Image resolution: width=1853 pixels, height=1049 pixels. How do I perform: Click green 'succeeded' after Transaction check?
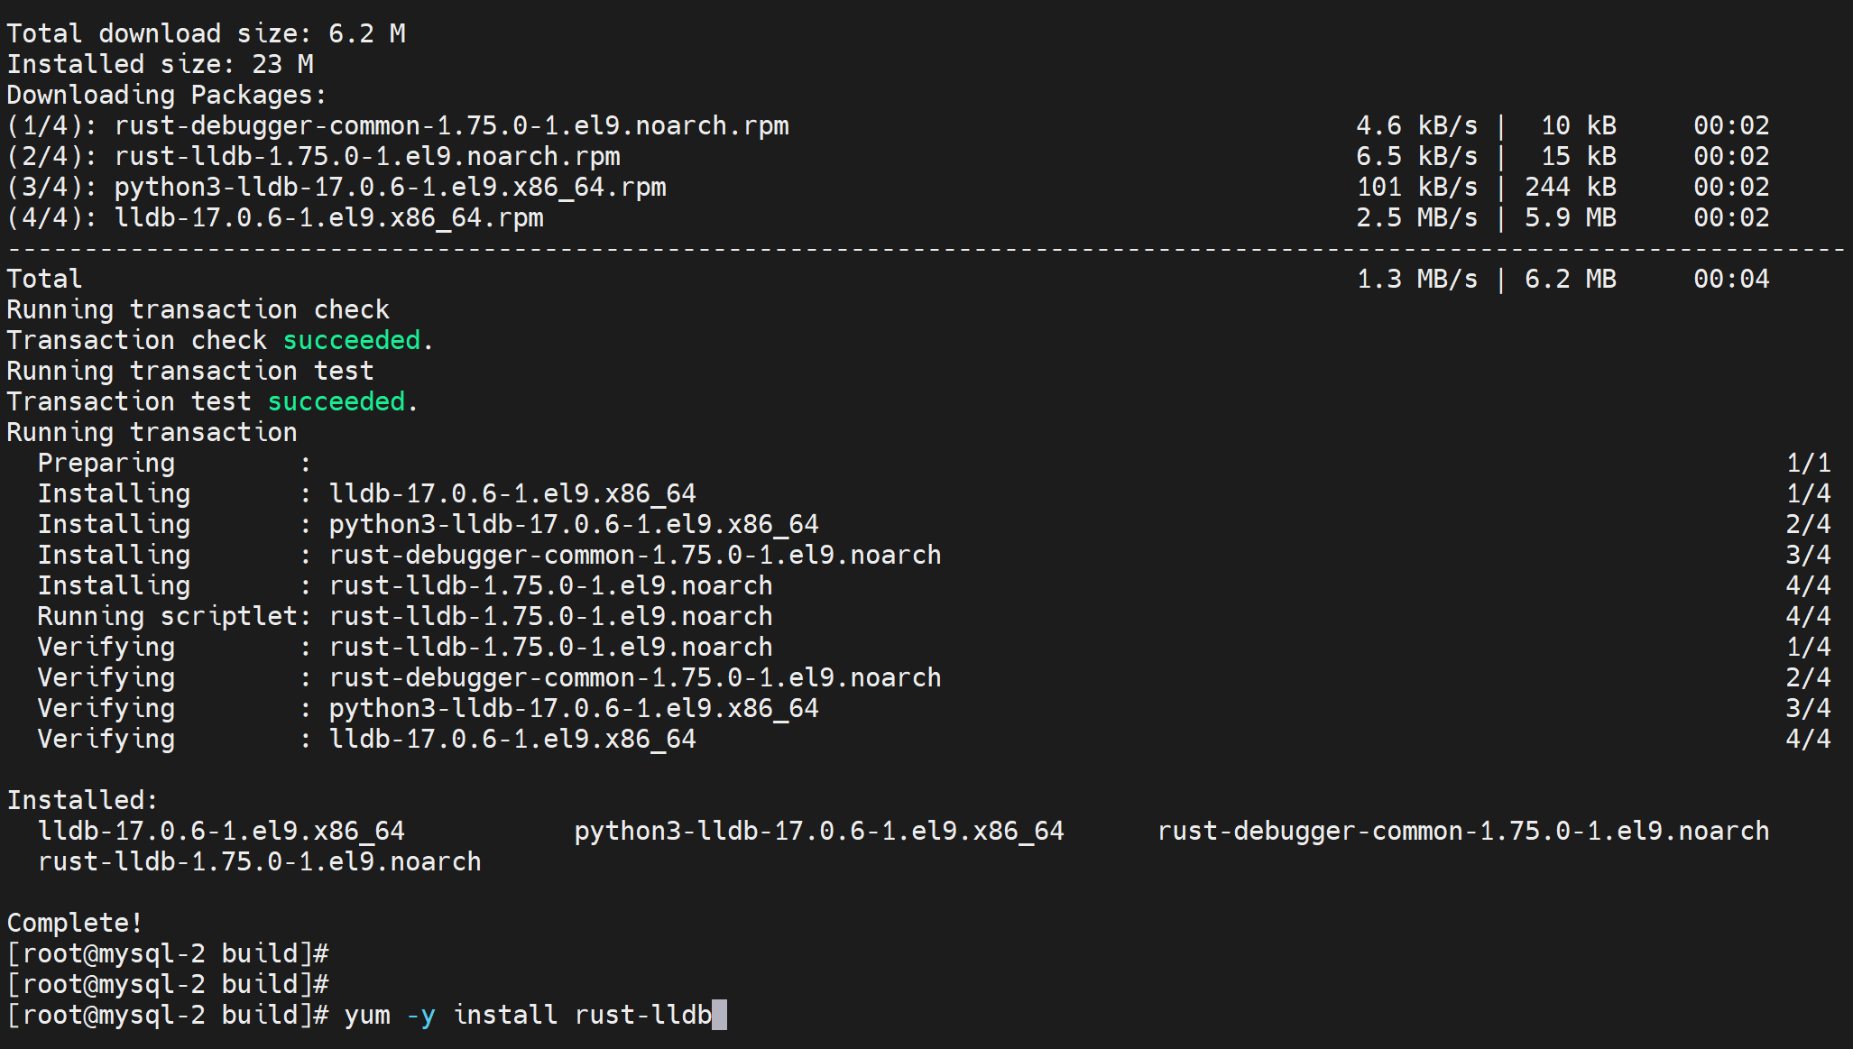click(352, 340)
